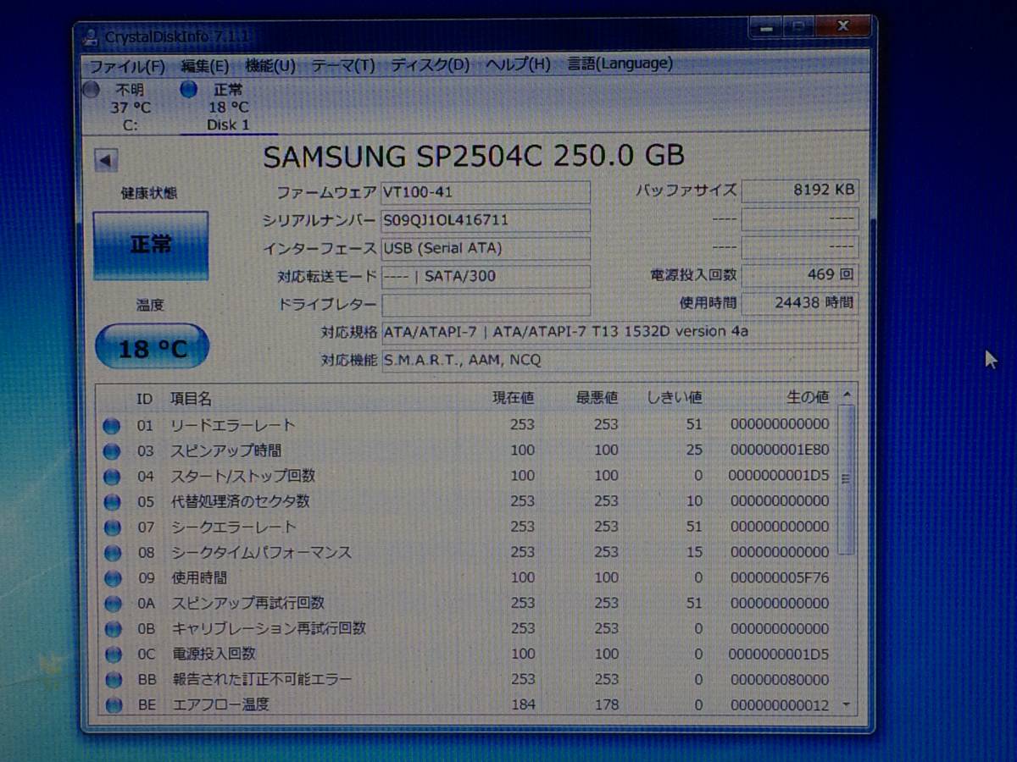Open the 機能(U) menu
This screenshot has height=762, width=1017.
[x=270, y=65]
